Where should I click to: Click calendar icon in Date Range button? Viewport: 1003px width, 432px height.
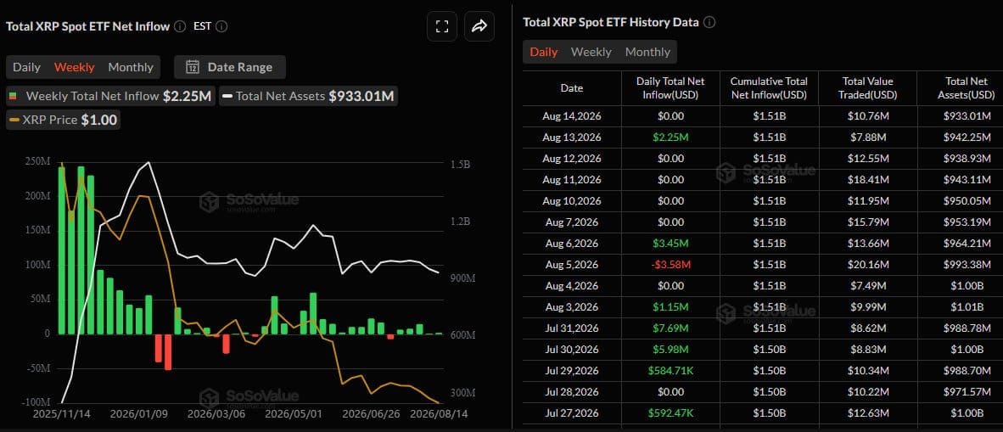coord(193,67)
